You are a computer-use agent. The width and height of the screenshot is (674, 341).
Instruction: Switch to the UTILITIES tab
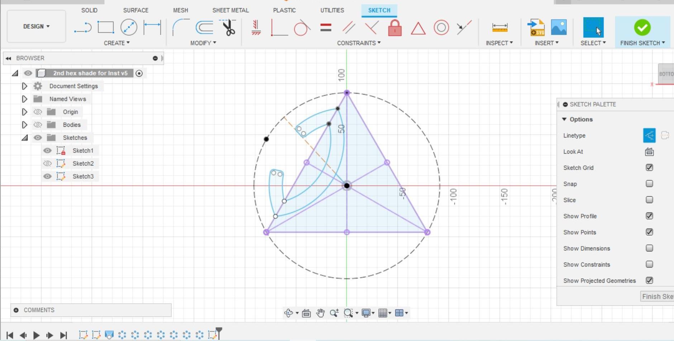(x=332, y=10)
